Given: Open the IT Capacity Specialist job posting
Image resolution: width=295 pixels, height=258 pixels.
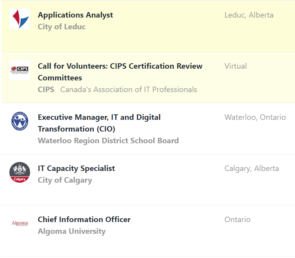Looking at the screenshot, I should coord(76,169).
